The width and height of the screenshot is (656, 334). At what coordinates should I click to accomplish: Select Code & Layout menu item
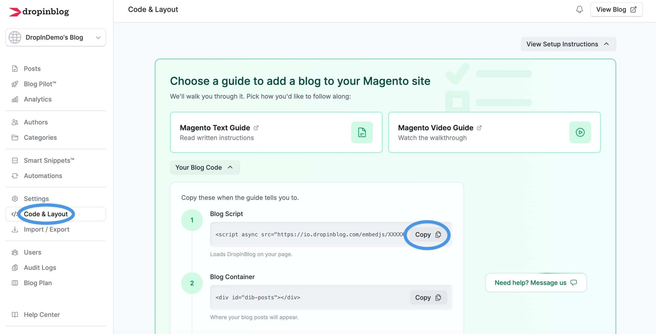point(55,214)
